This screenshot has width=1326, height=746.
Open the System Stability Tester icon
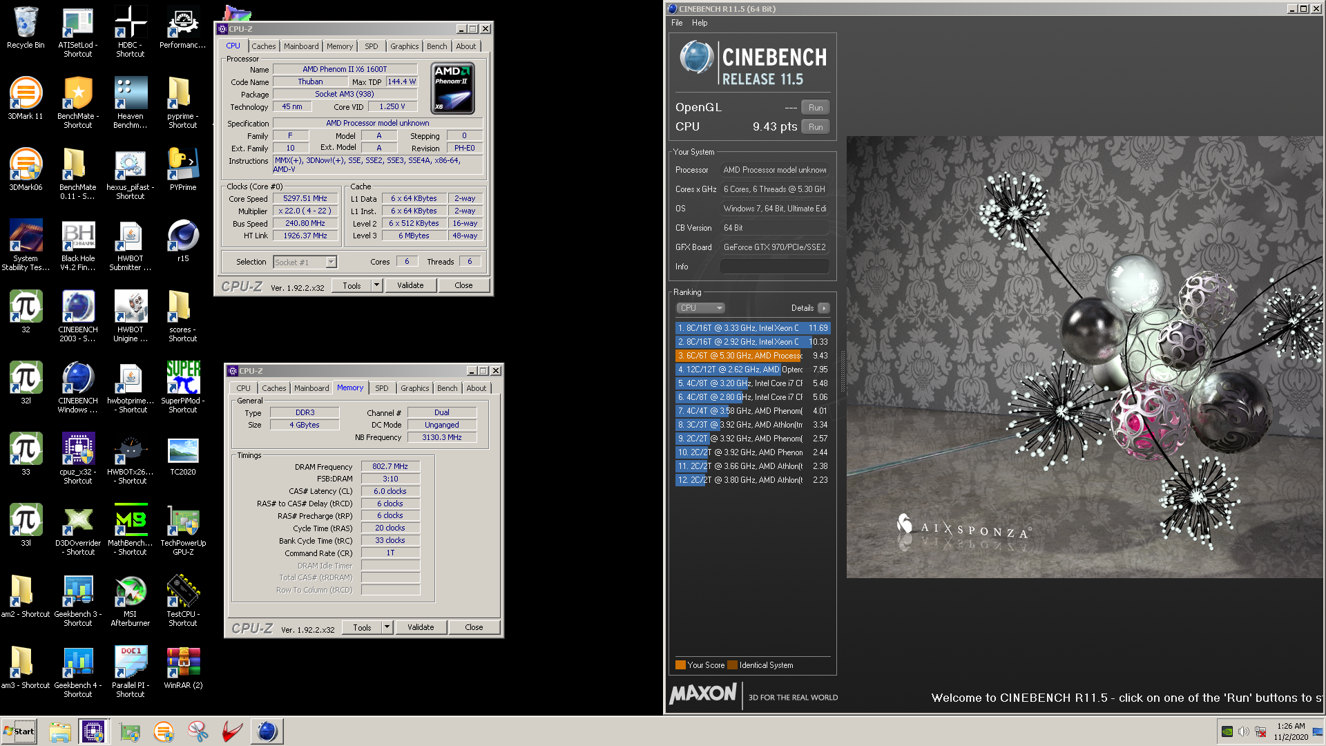(x=26, y=245)
